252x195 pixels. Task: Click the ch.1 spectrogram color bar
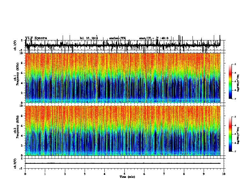coord(230,82)
